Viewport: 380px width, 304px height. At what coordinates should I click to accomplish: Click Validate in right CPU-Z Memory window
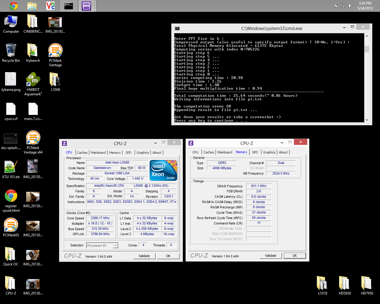(x=270, y=256)
